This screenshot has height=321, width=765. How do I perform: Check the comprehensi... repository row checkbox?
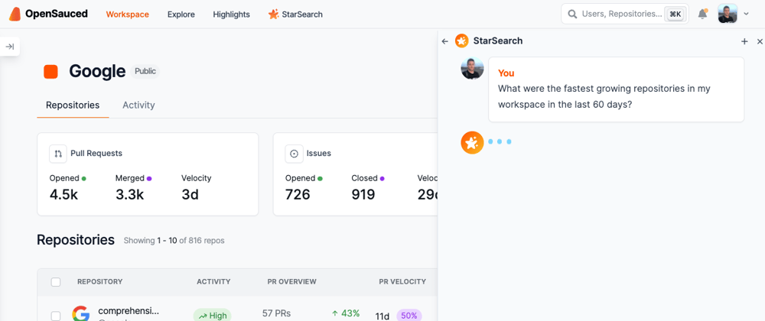click(x=56, y=316)
